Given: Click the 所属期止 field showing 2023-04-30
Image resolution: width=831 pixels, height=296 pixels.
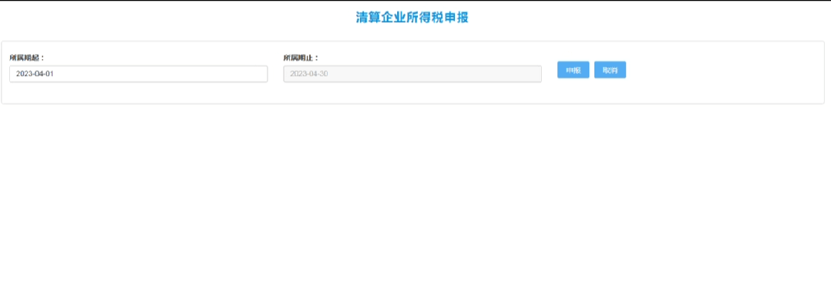Looking at the screenshot, I should [412, 74].
